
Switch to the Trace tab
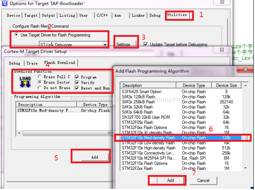(x=32, y=63)
